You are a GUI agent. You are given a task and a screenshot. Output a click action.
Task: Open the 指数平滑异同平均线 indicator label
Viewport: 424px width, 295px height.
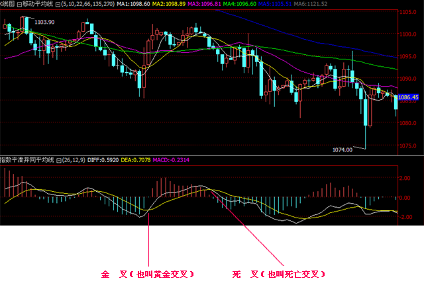pos(28,160)
